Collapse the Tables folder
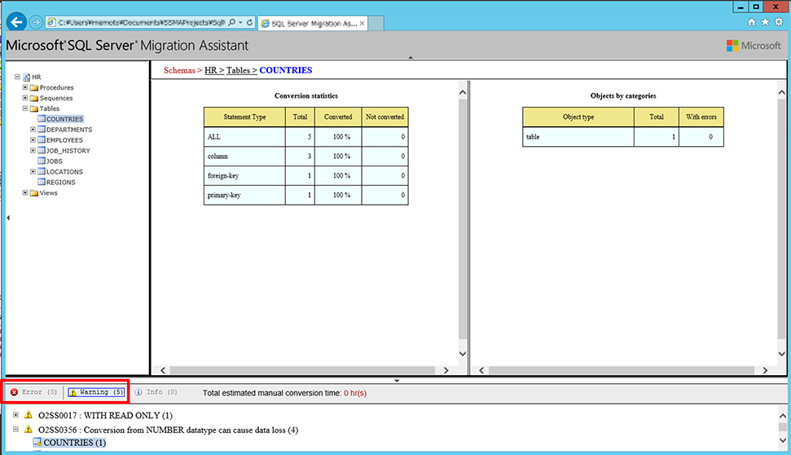 tap(24, 108)
